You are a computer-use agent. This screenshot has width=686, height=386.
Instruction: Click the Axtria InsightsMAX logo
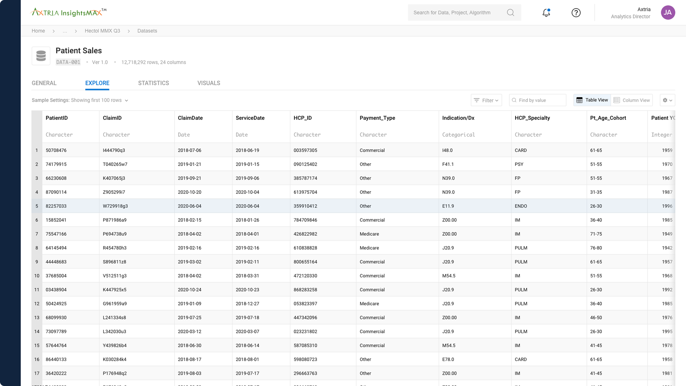68,12
